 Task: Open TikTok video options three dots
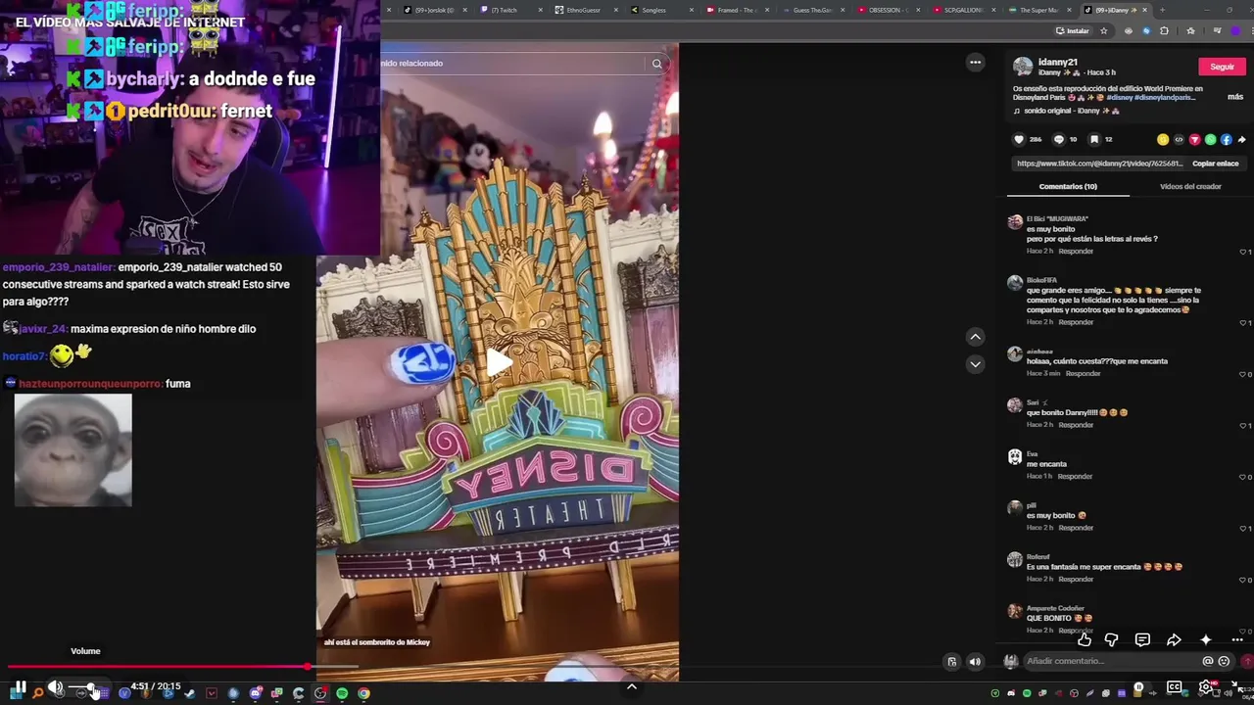click(x=975, y=63)
